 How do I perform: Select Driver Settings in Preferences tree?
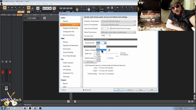tap(70, 25)
